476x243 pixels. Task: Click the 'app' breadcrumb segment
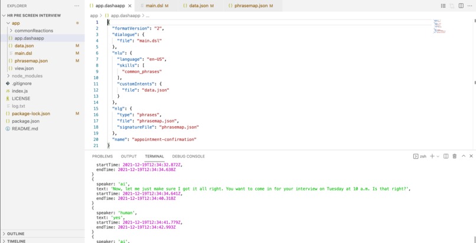coord(94,15)
